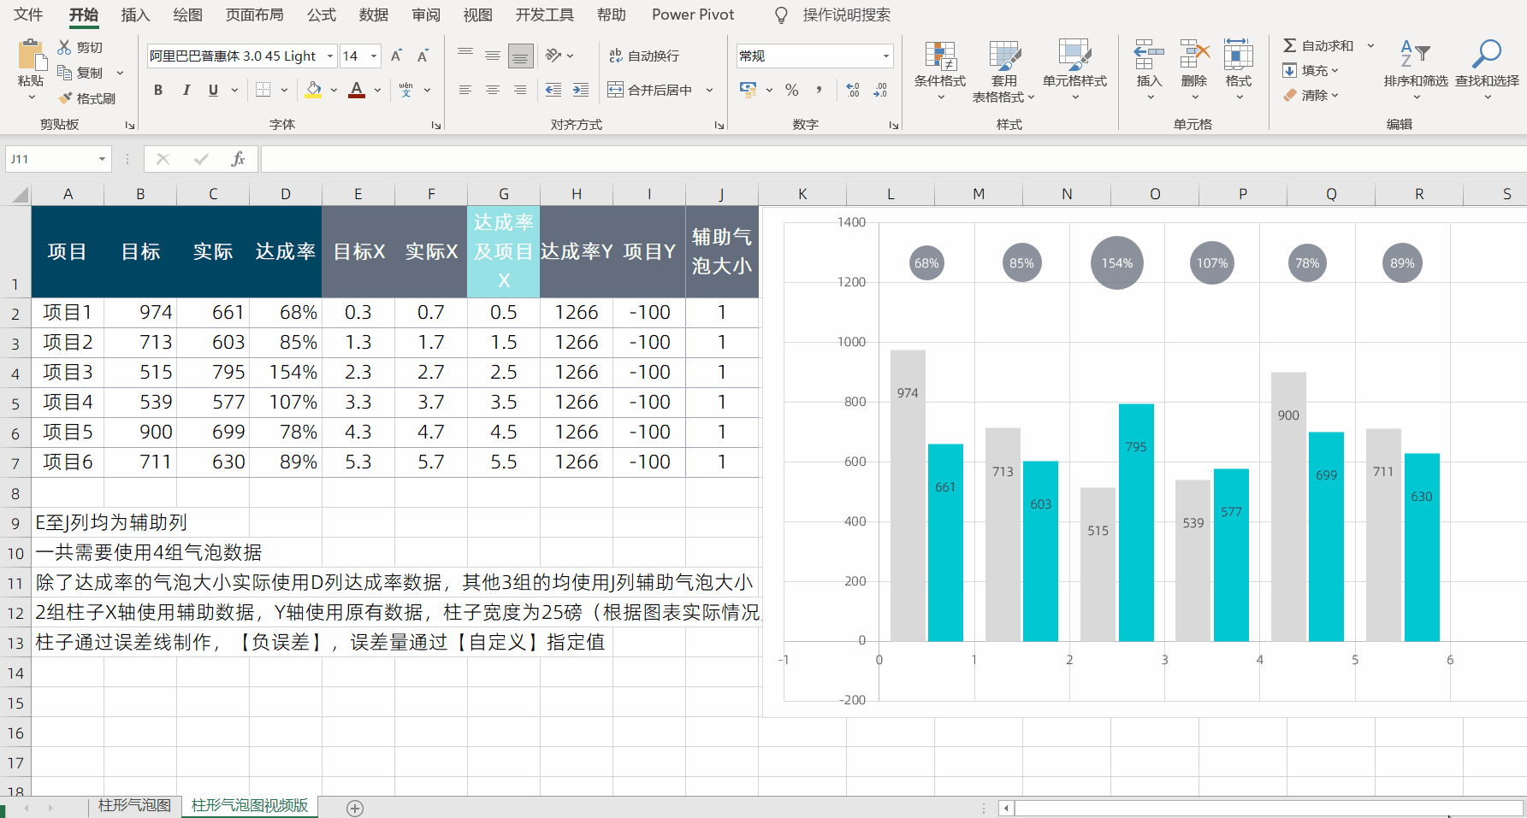Click the horizontal scrollbar left arrow
Image resolution: width=1527 pixels, height=818 pixels.
coord(1006,808)
